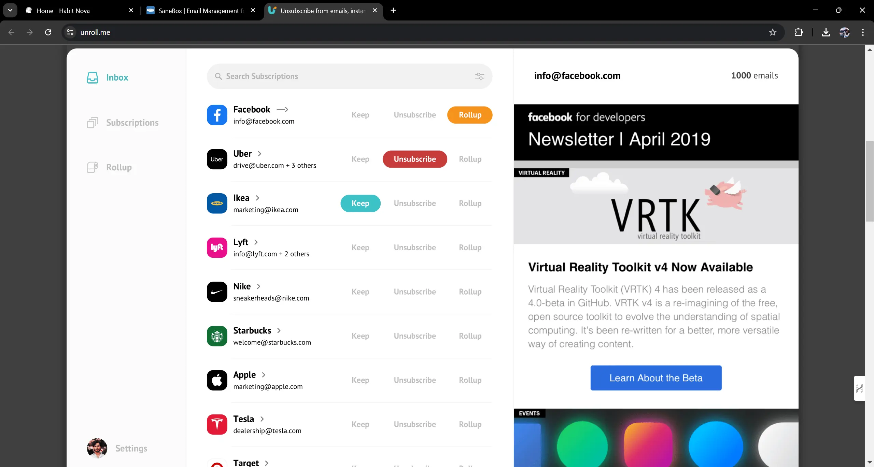This screenshot has width=874, height=467.
Task: Open the tab search dropdown arrow
Action: pos(10,10)
